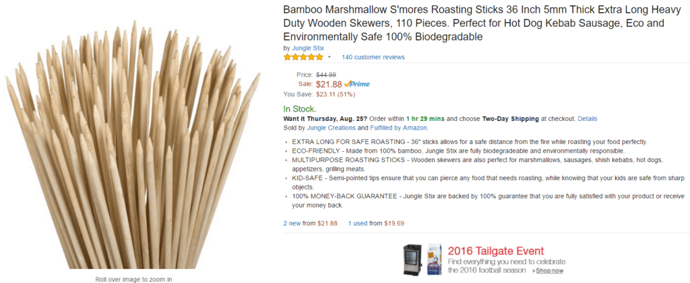The width and height of the screenshot is (690, 283).
Task: Click the 2016 Tailgate Event headline
Action: 495,251
